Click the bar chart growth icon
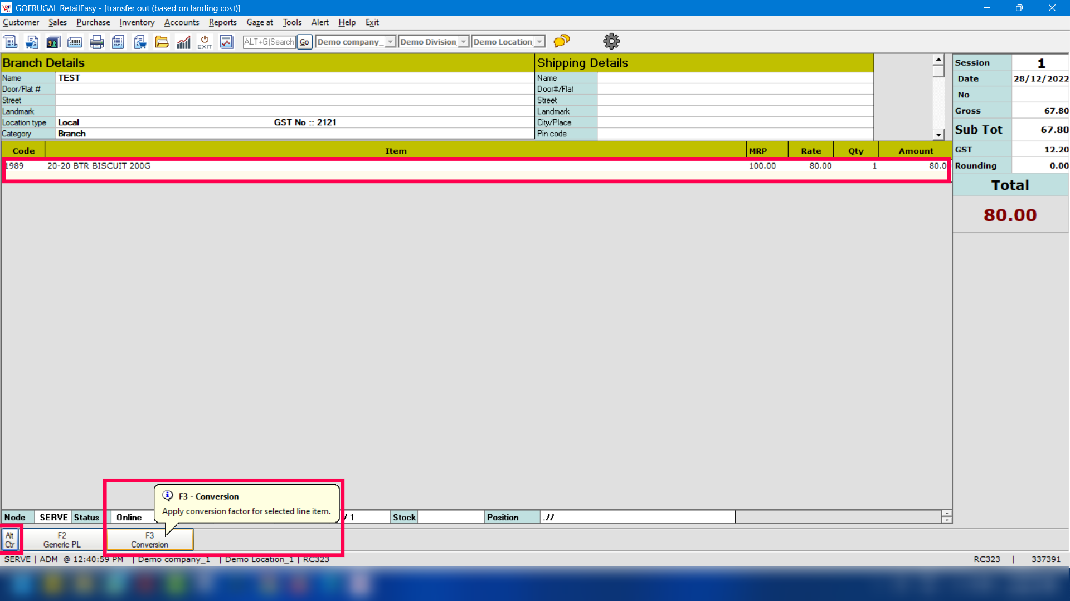Viewport: 1070px width, 601px height. click(183, 42)
